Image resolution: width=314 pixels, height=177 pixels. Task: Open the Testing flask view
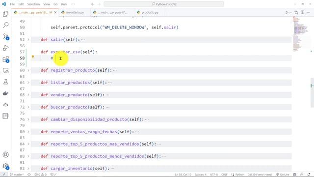tap(5, 82)
